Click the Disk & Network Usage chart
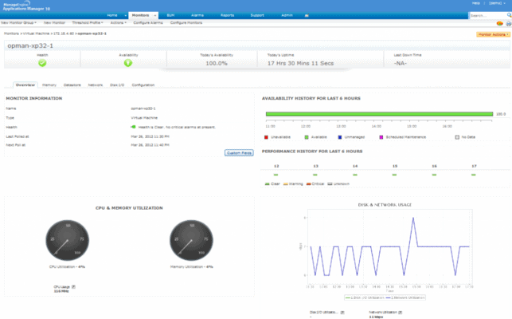512x319 pixels. click(x=390, y=246)
